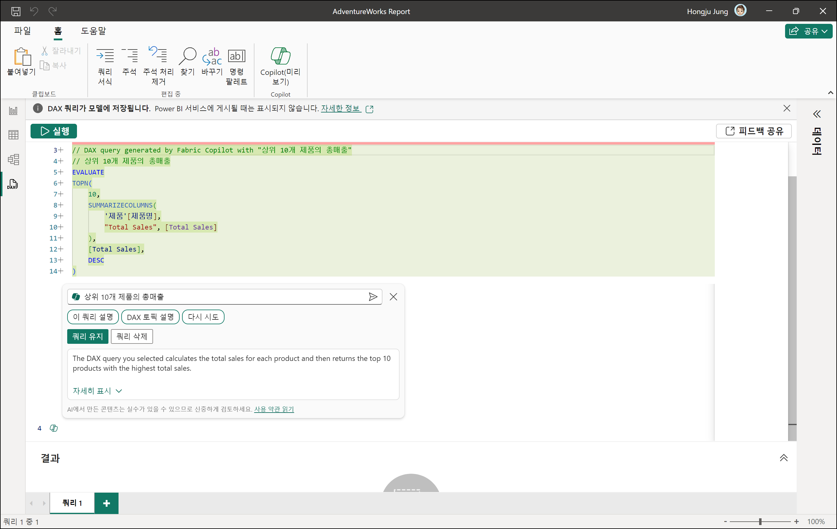Open Model view from sidebar
The image size is (837, 529).
pyautogui.click(x=13, y=159)
